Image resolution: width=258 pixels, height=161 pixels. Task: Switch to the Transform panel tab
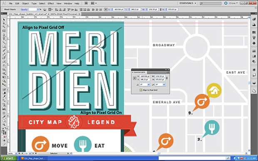point(139,72)
